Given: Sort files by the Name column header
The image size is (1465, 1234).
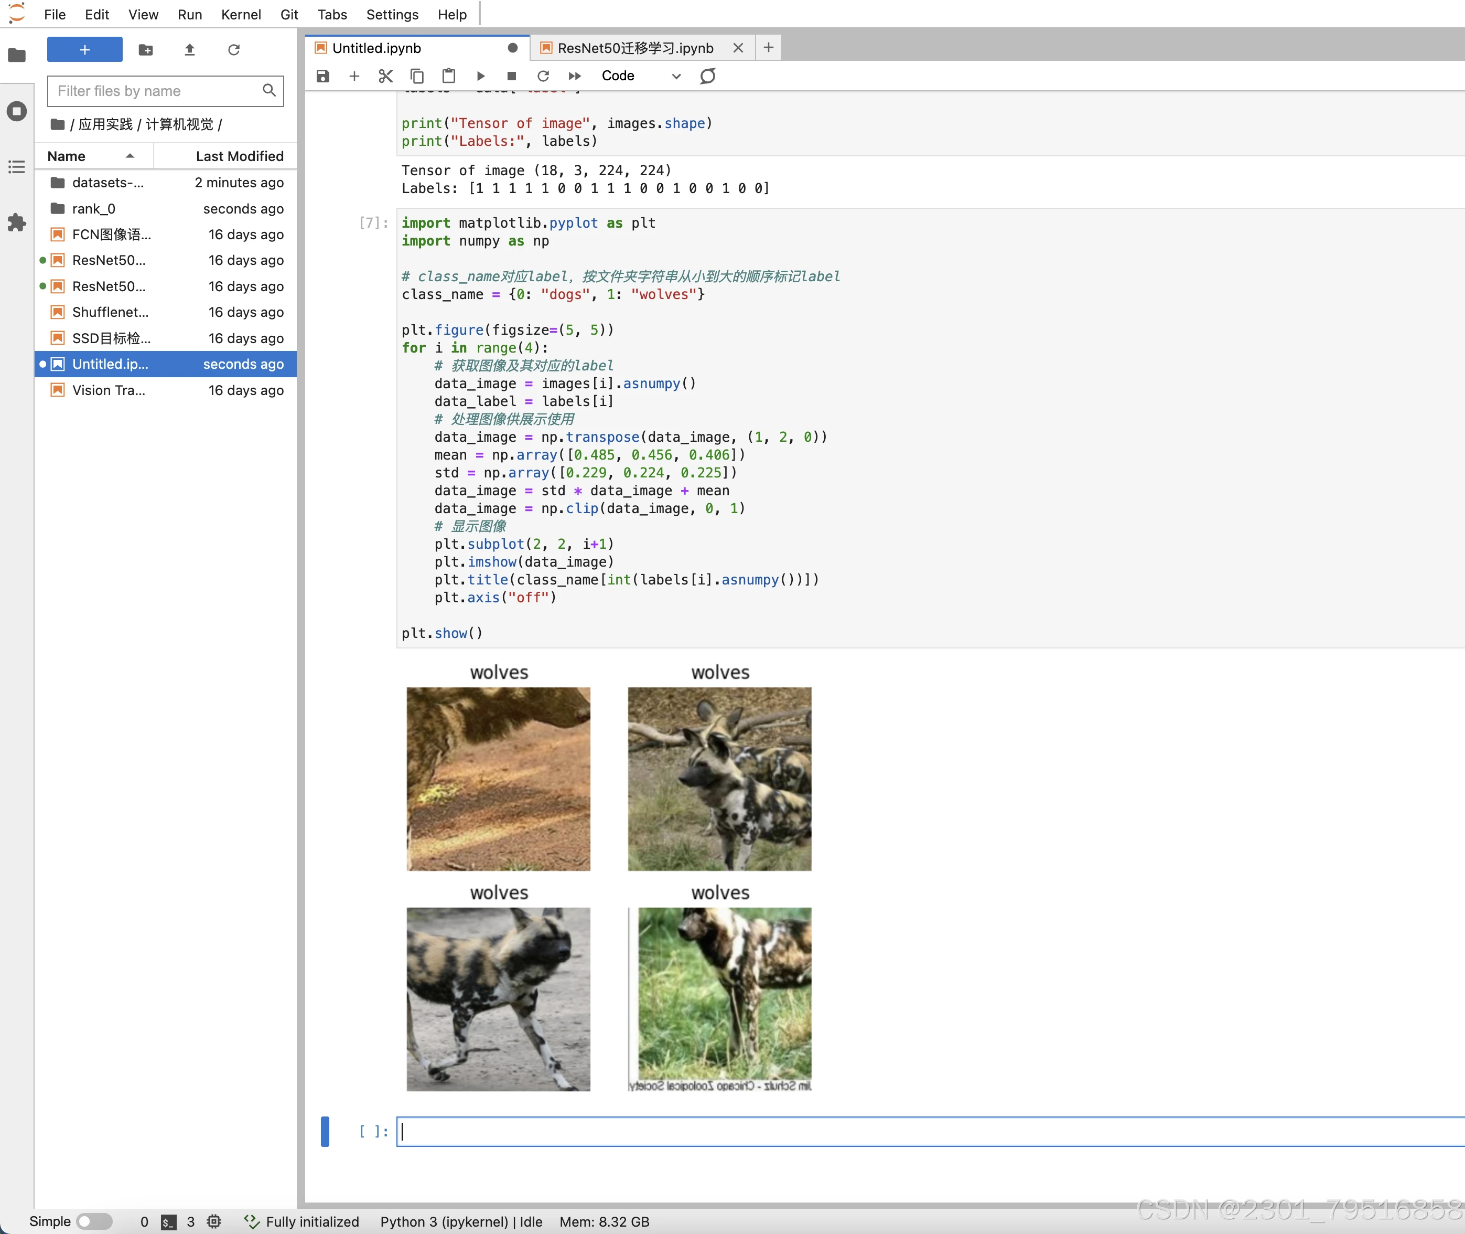Looking at the screenshot, I should [x=67, y=156].
